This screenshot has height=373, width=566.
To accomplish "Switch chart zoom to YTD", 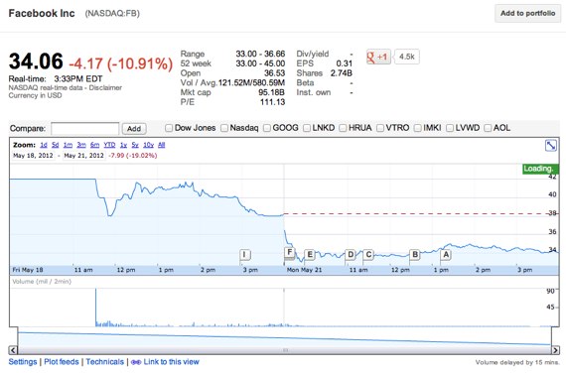I will [x=109, y=145].
